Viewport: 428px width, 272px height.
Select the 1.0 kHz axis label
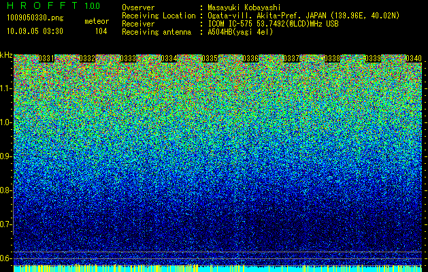(5, 122)
